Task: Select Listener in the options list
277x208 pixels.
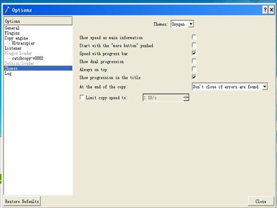Action: click(x=13, y=48)
